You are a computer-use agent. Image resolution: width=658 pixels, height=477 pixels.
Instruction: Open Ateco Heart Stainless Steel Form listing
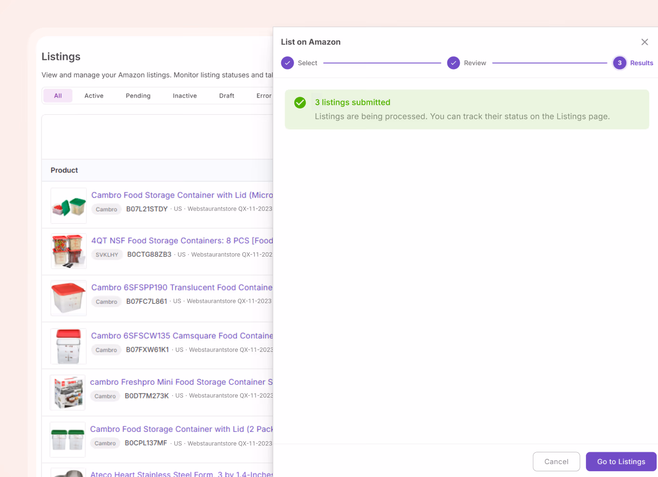182,474
